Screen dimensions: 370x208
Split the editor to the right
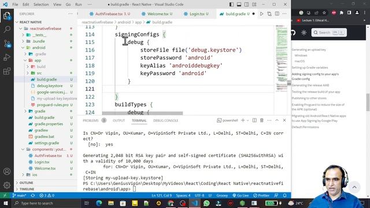click(277, 14)
